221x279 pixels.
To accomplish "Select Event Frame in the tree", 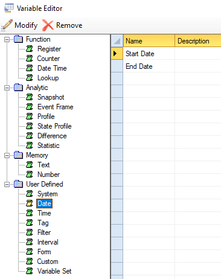I will (56, 107).
